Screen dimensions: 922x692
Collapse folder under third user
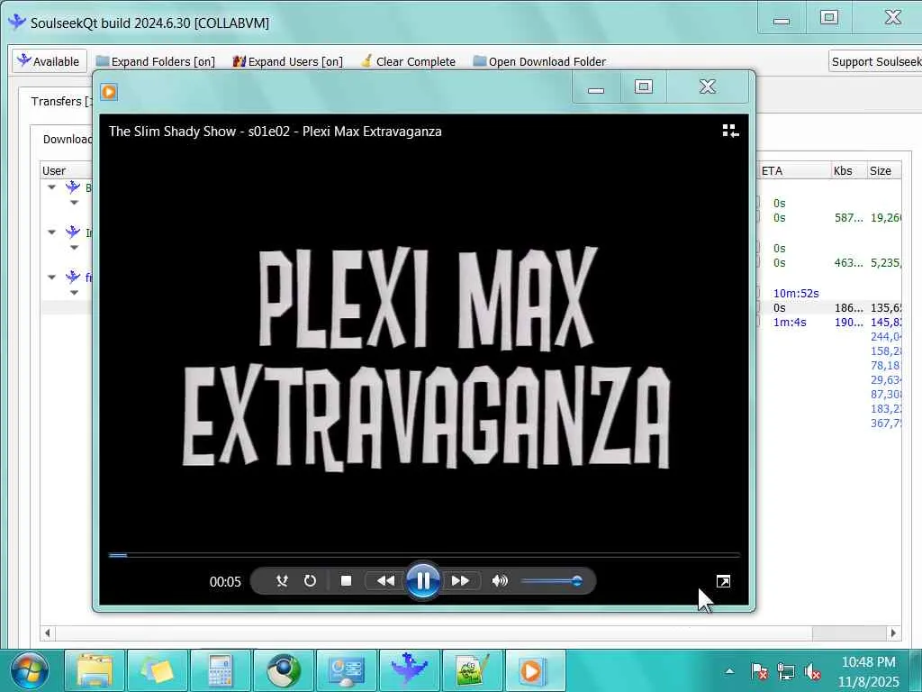point(74,292)
